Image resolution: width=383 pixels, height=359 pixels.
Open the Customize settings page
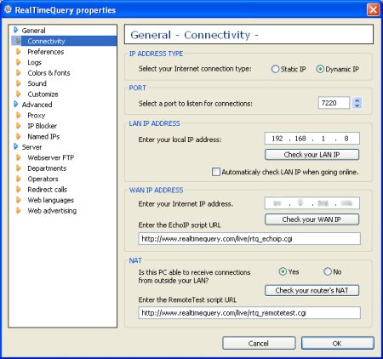43,94
